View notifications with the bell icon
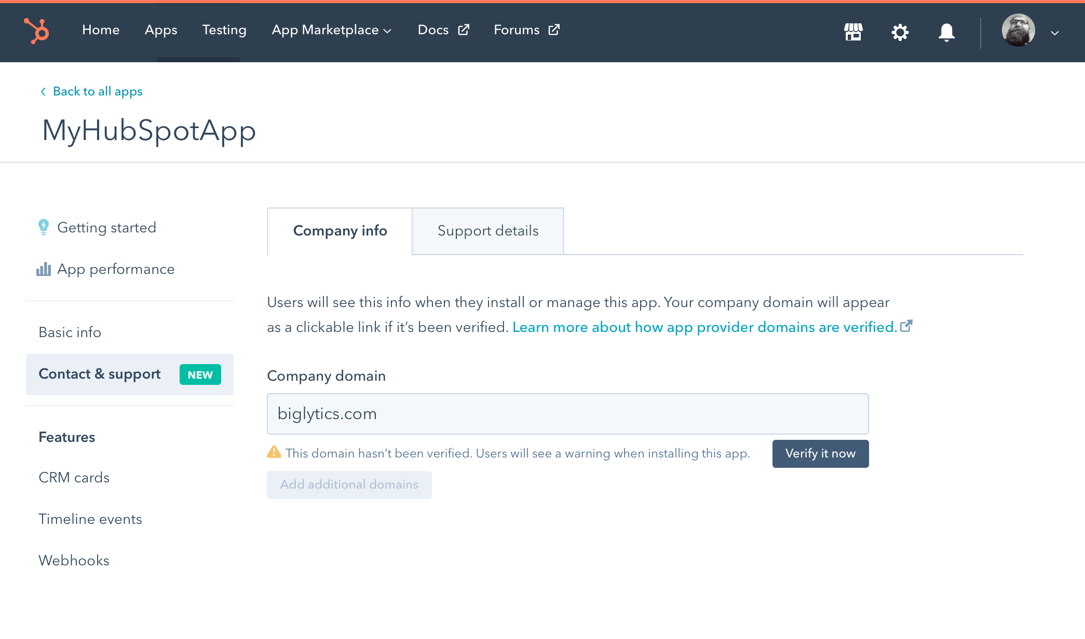 [x=946, y=32]
